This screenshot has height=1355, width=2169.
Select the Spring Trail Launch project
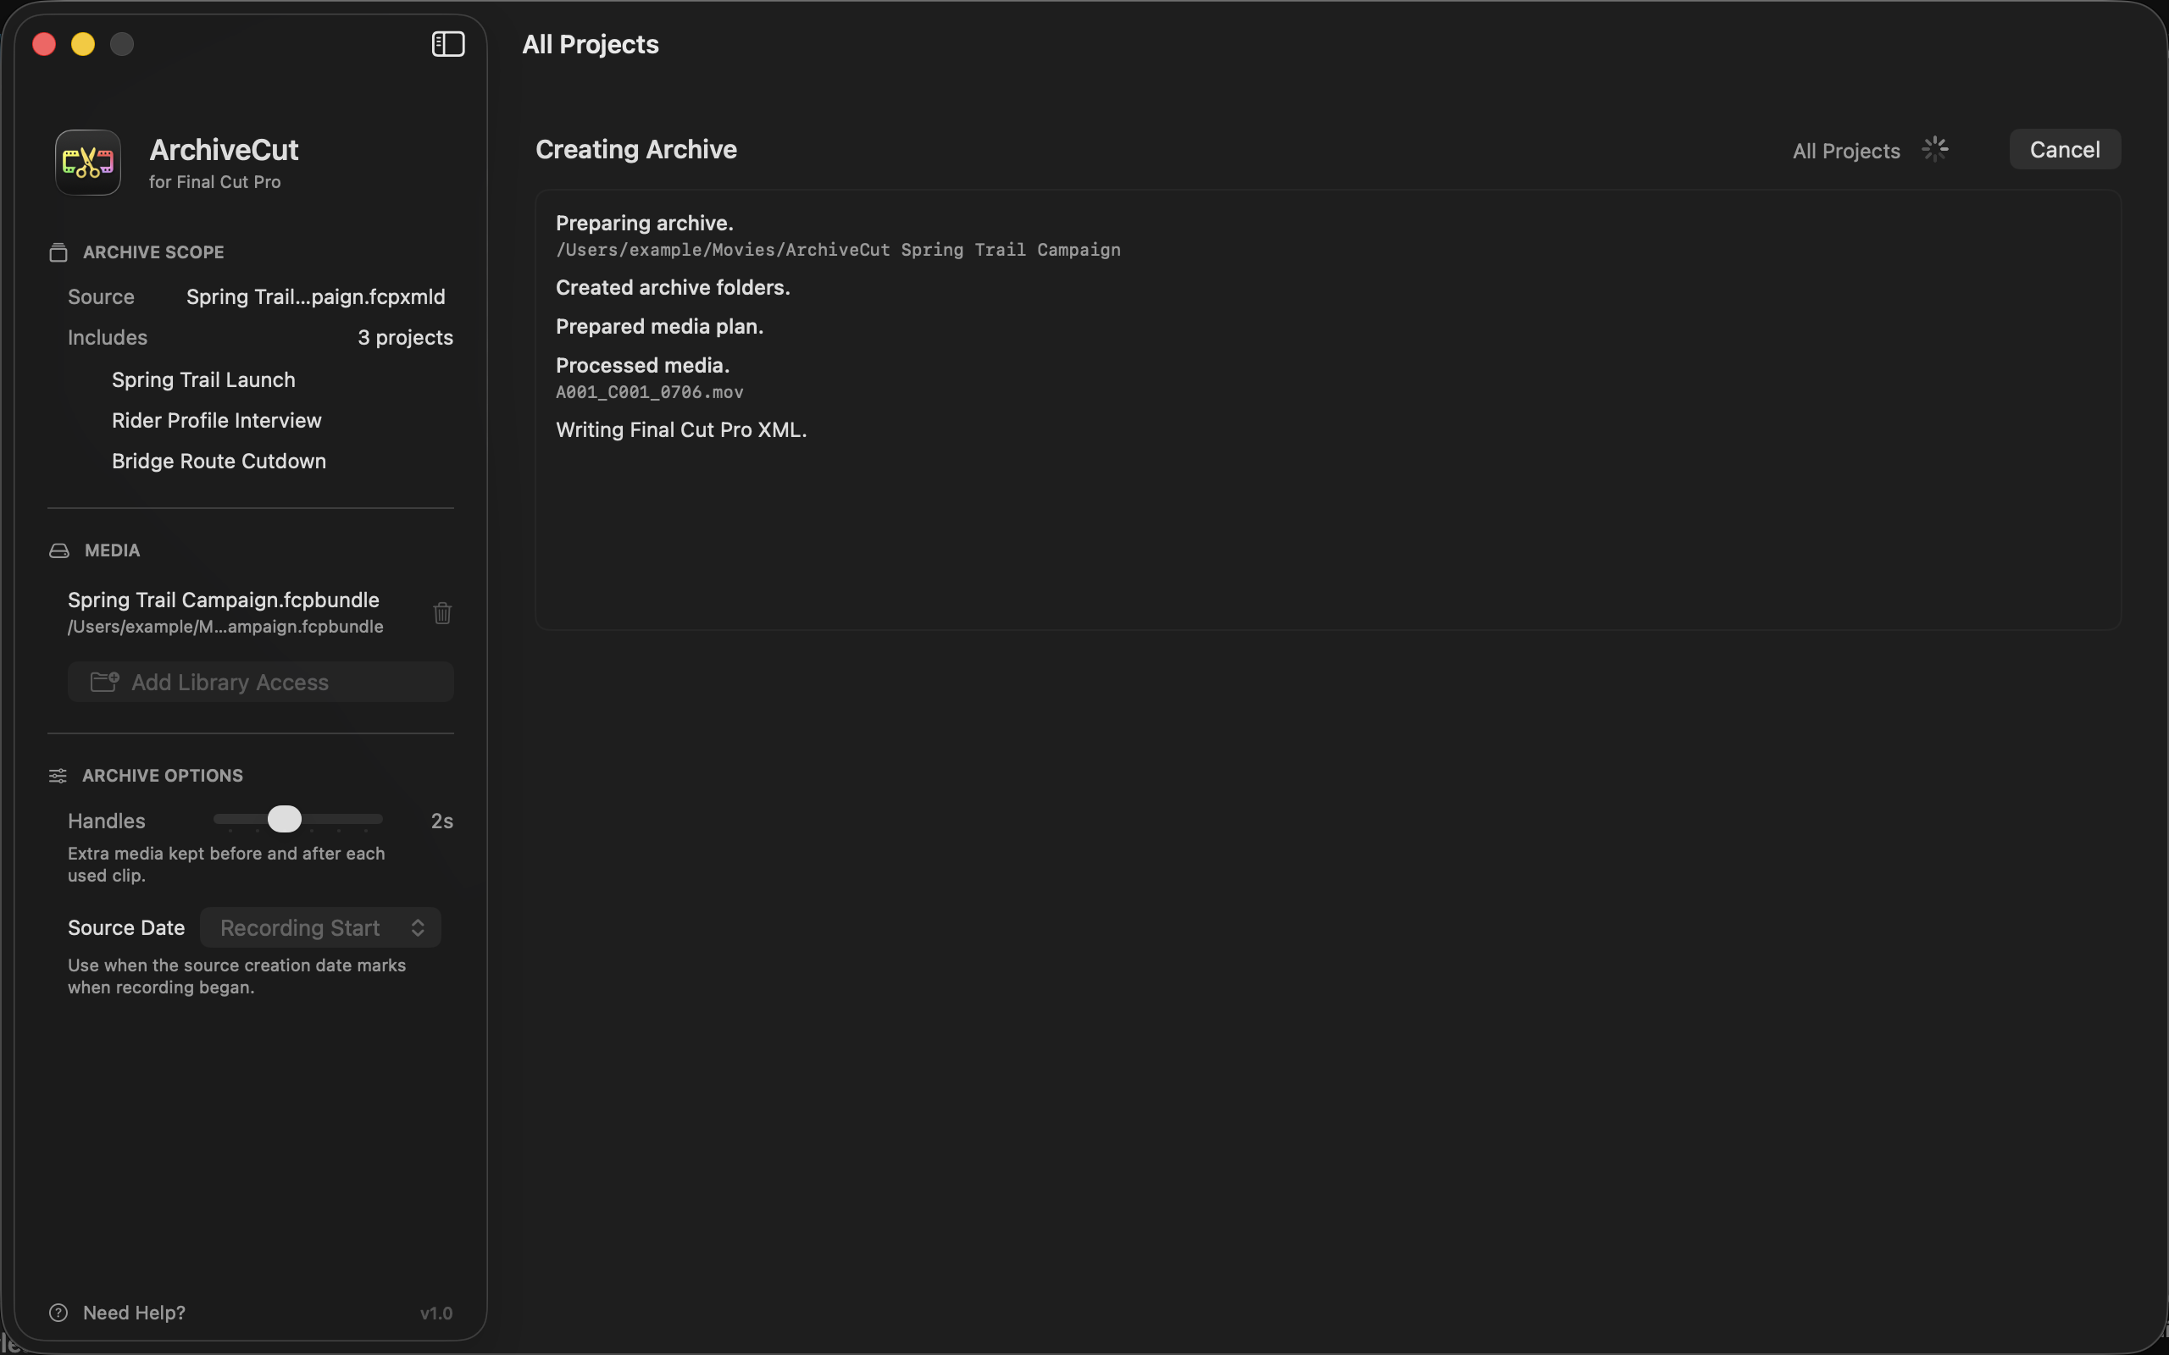(x=203, y=380)
